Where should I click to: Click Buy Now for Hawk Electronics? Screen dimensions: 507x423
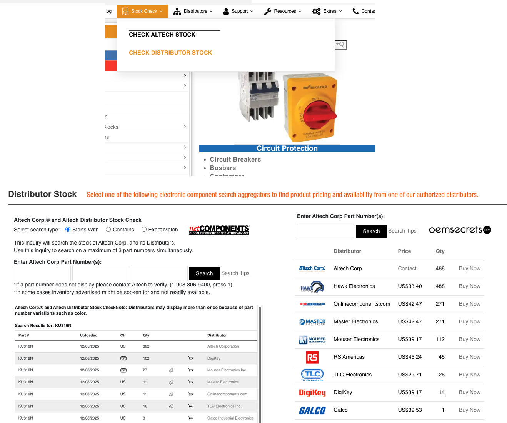(469, 286)
